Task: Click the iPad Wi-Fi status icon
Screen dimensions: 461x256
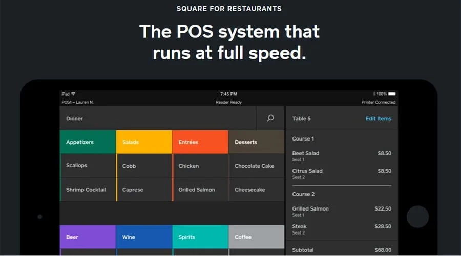Action: coord(73,94)
